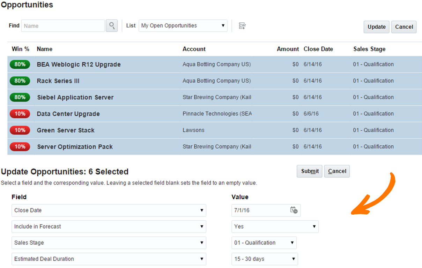422x268 pixels.
Task: Expand the Sales Stage field dropdown
Action: pos(109,243)
